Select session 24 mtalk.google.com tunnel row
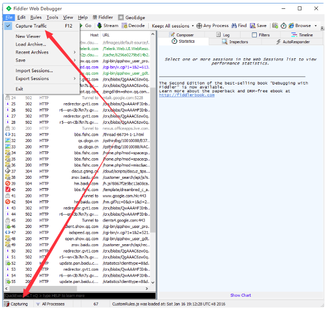Viewport: 326px width, 309px height. pos(77,98)
